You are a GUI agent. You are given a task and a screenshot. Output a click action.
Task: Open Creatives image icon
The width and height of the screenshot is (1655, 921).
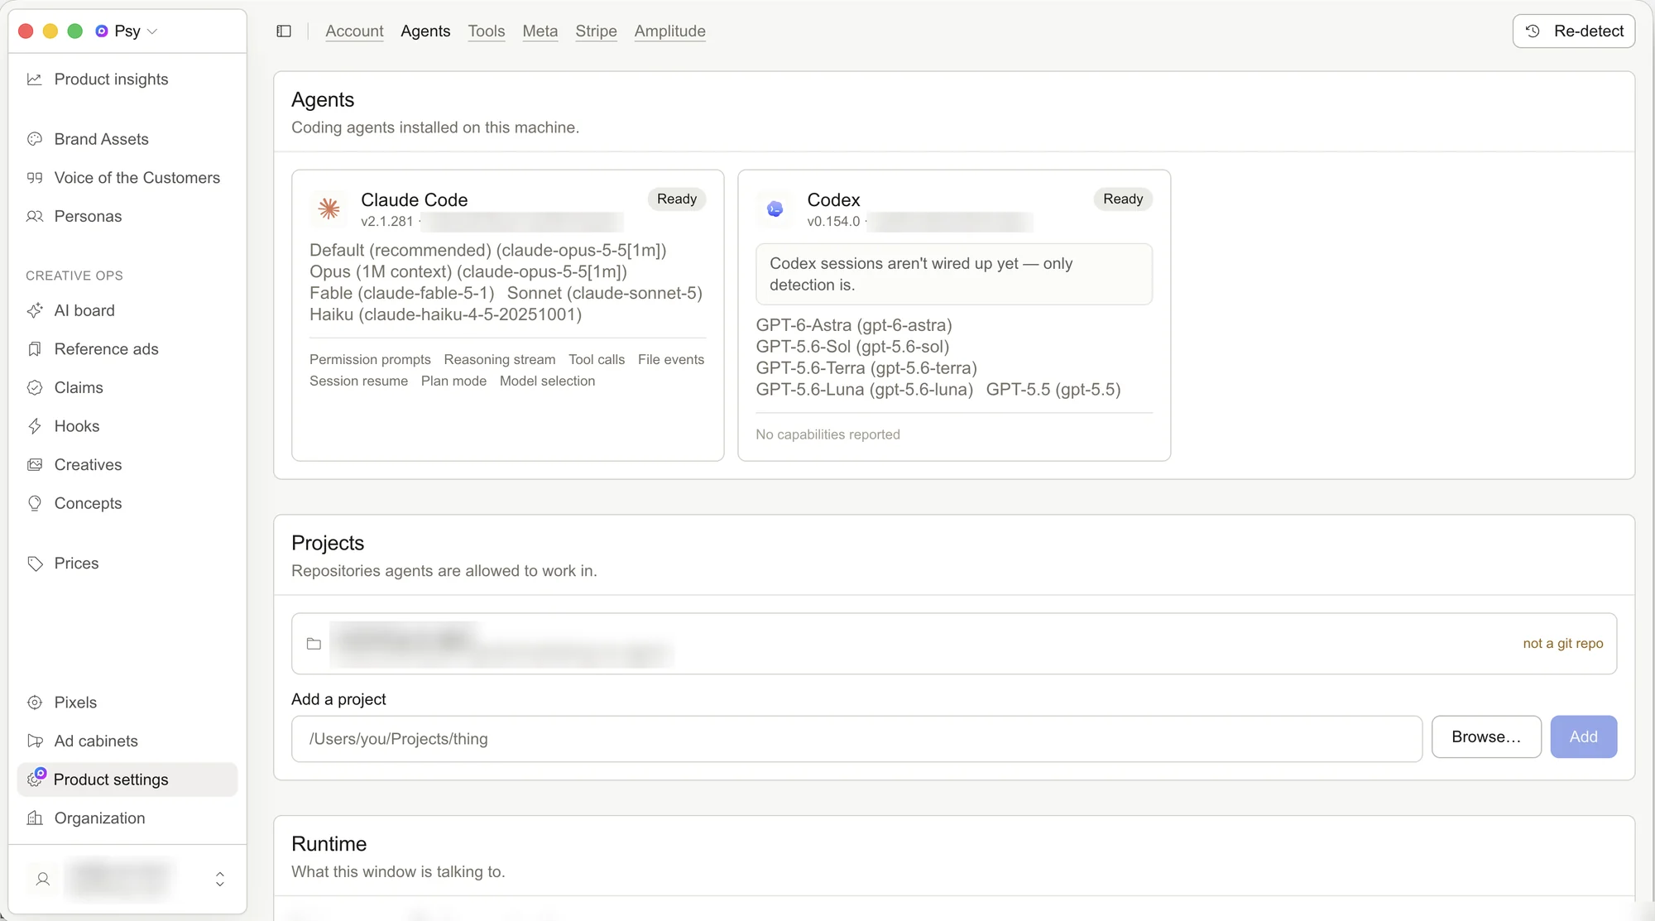tap(35, 464)
